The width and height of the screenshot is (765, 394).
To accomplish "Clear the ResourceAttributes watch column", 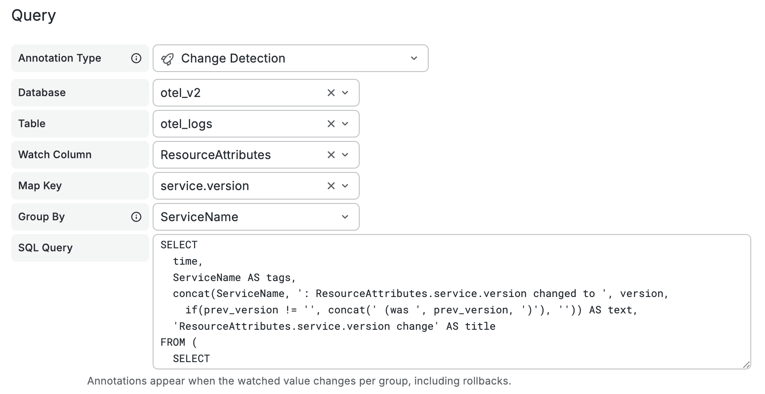I will pos(331,155).
